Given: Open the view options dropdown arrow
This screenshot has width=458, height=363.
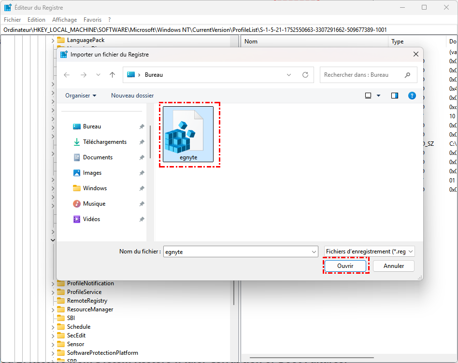Looking at the screenshot, I should click(x=378, y=96).
